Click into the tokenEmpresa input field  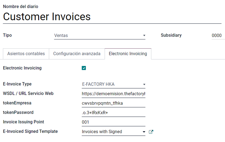(114, 103)
